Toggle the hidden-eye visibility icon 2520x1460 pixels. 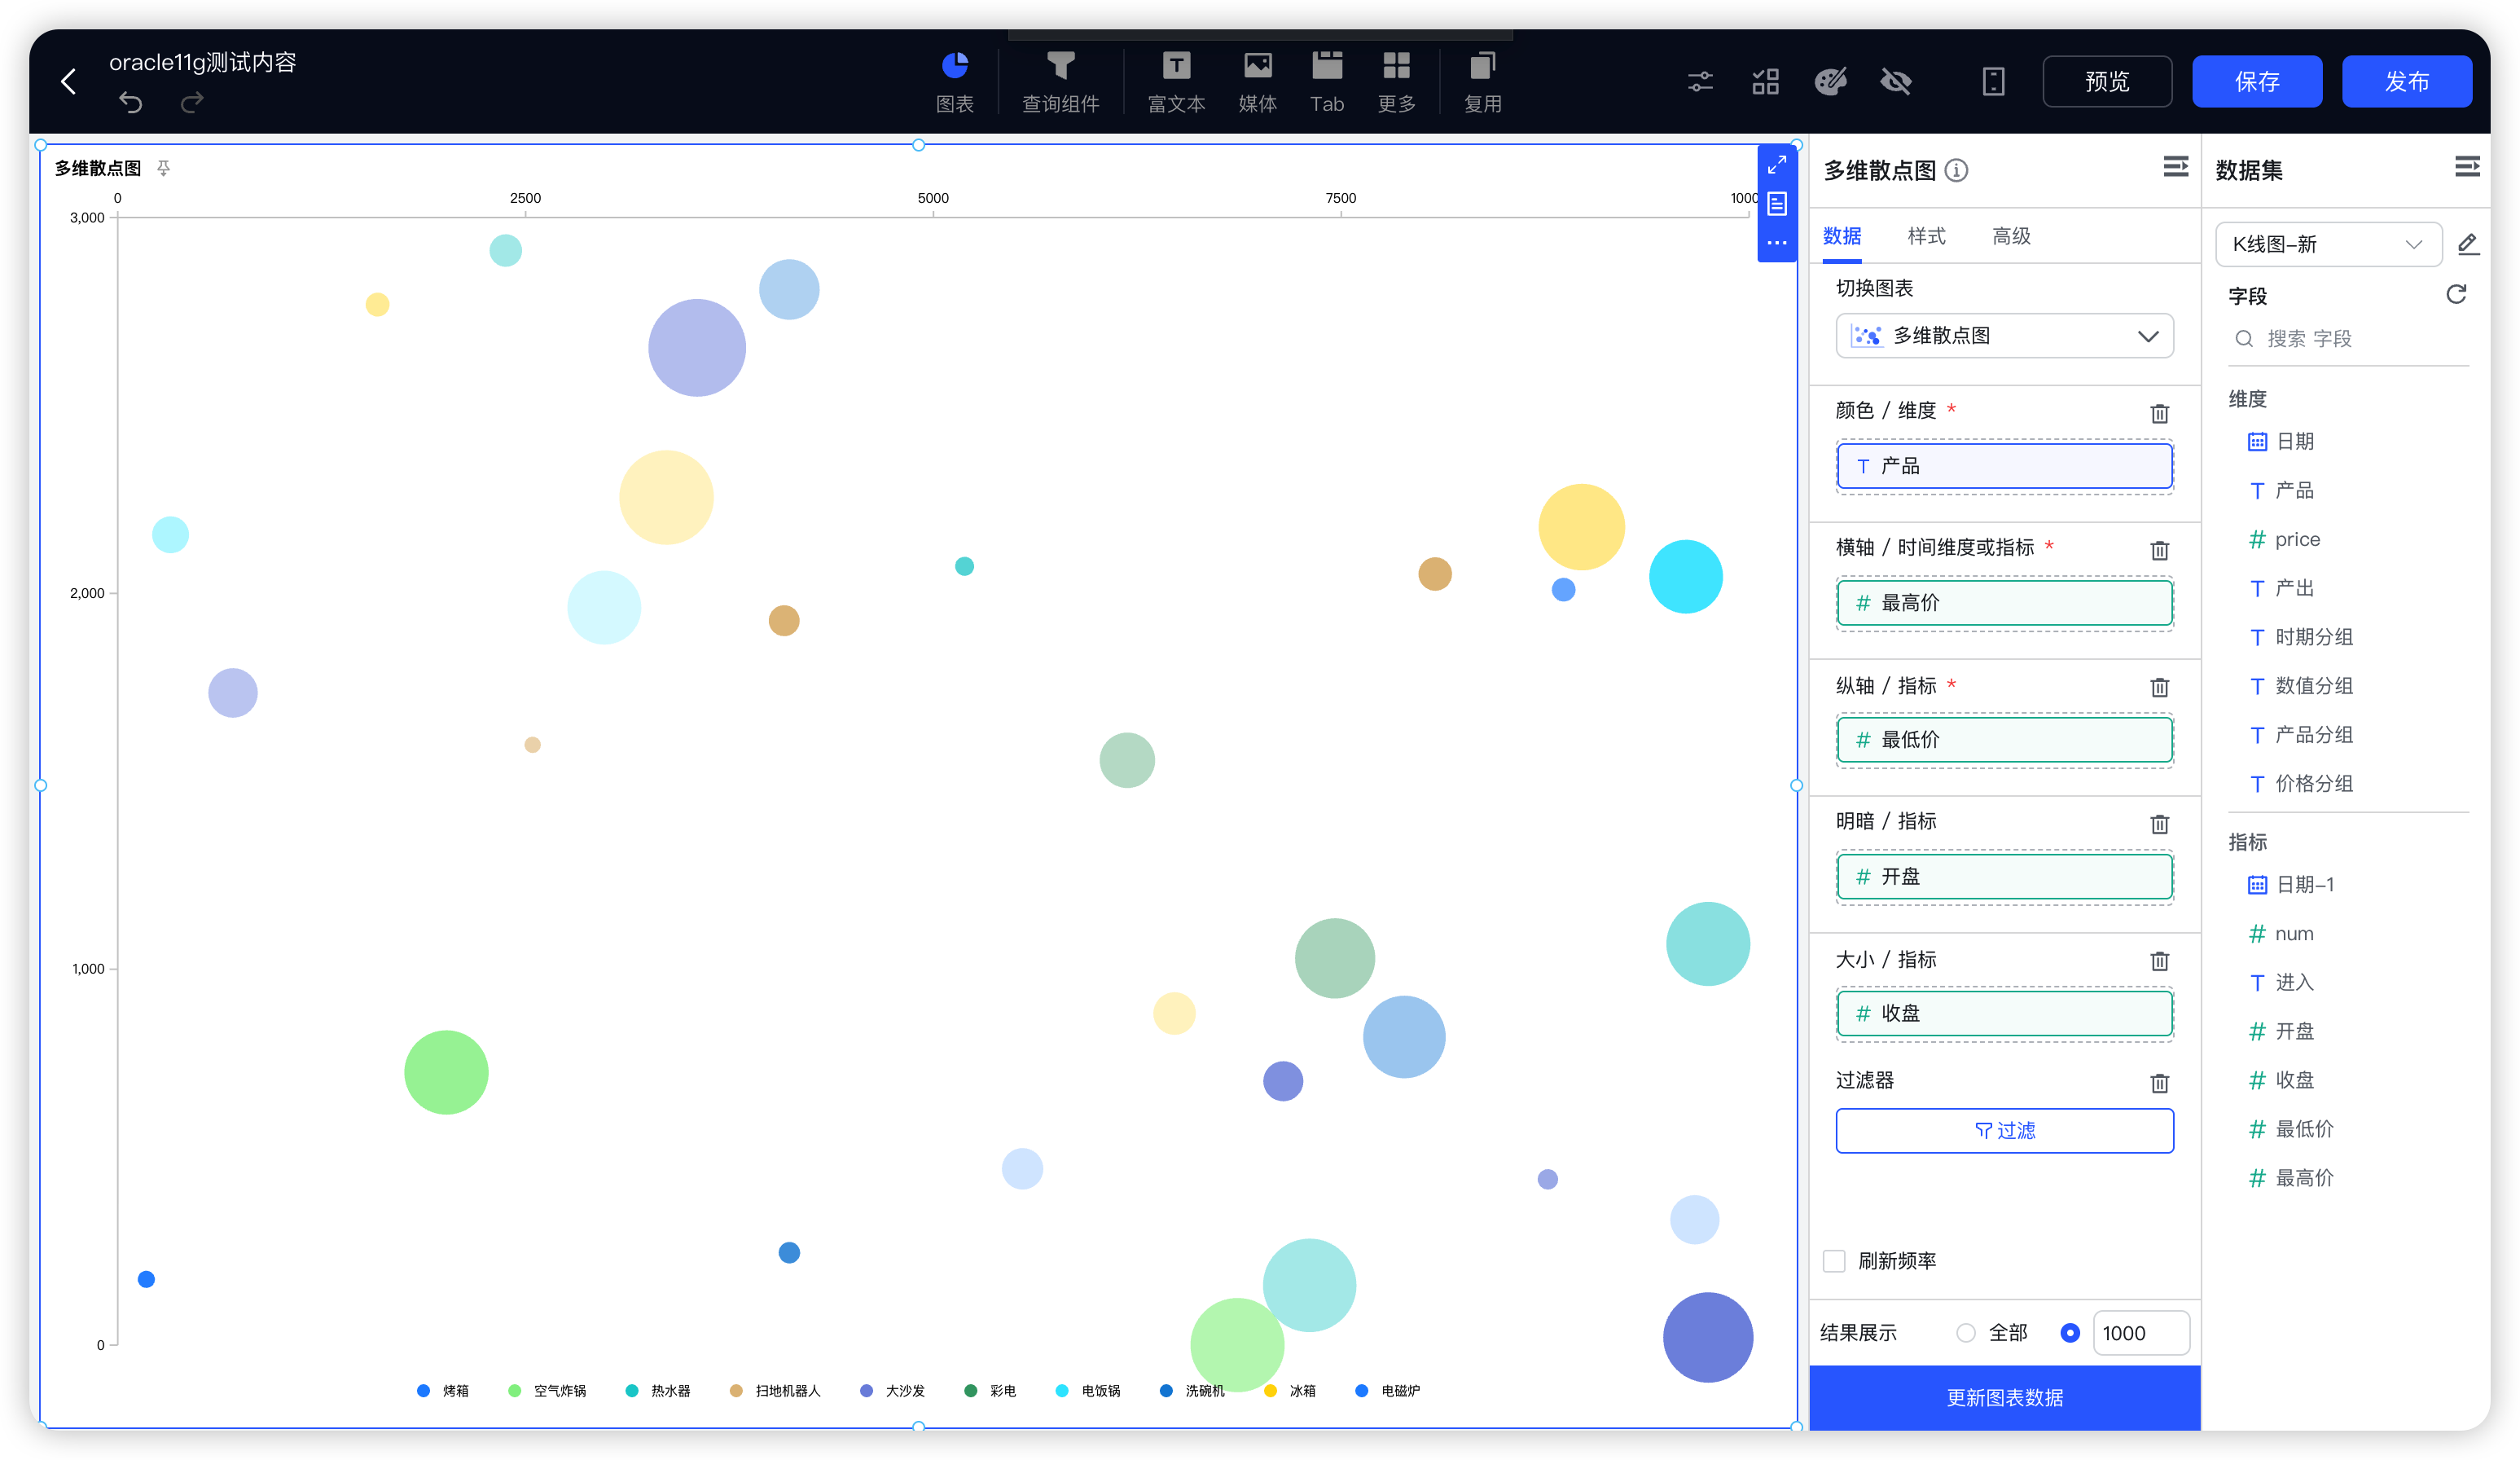tap(1895, 81)
